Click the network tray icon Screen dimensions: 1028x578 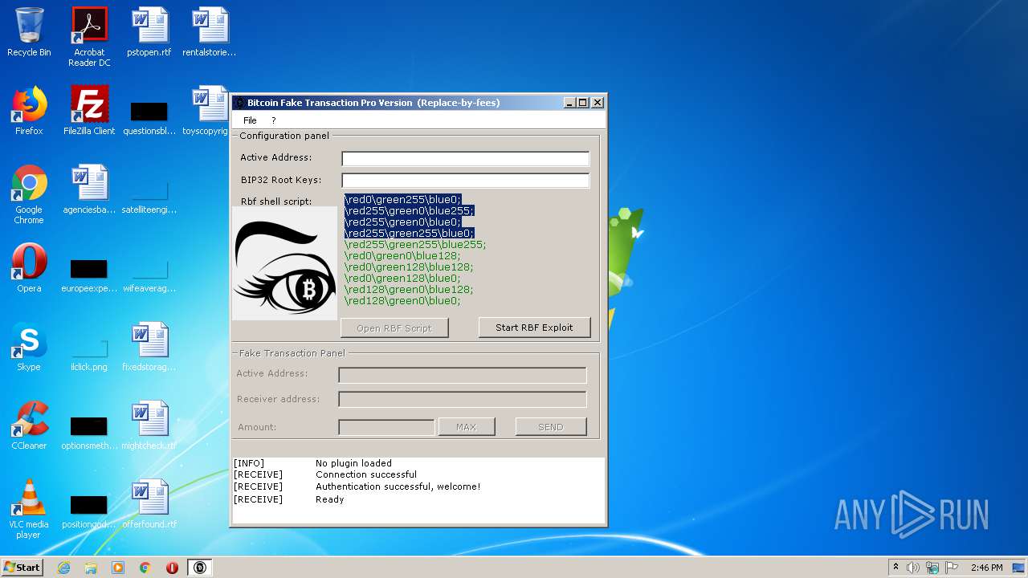(932, 568)
